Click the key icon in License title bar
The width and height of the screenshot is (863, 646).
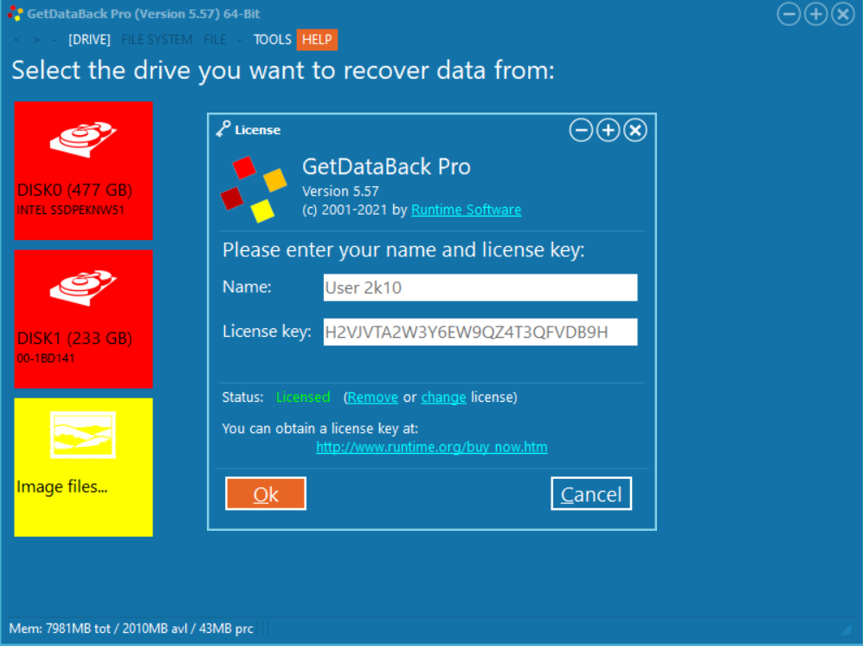[x=223, y=129]
